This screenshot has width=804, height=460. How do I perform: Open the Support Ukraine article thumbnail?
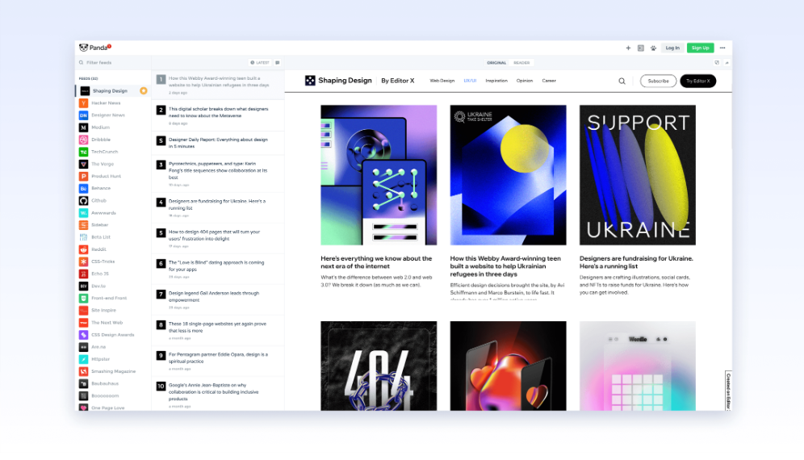click(x=638, y=175)
